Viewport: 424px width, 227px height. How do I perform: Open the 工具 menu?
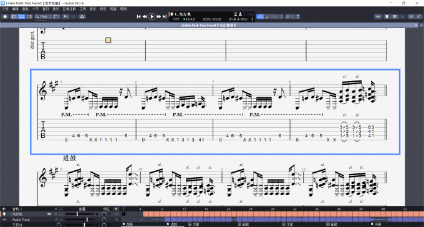83,9
